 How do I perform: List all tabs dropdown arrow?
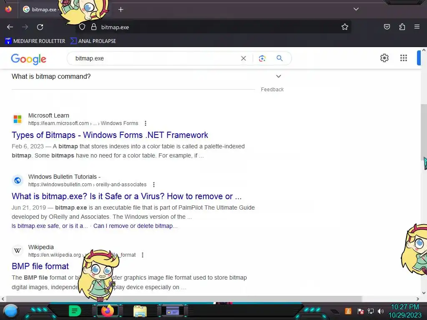(x=356, y=9)
